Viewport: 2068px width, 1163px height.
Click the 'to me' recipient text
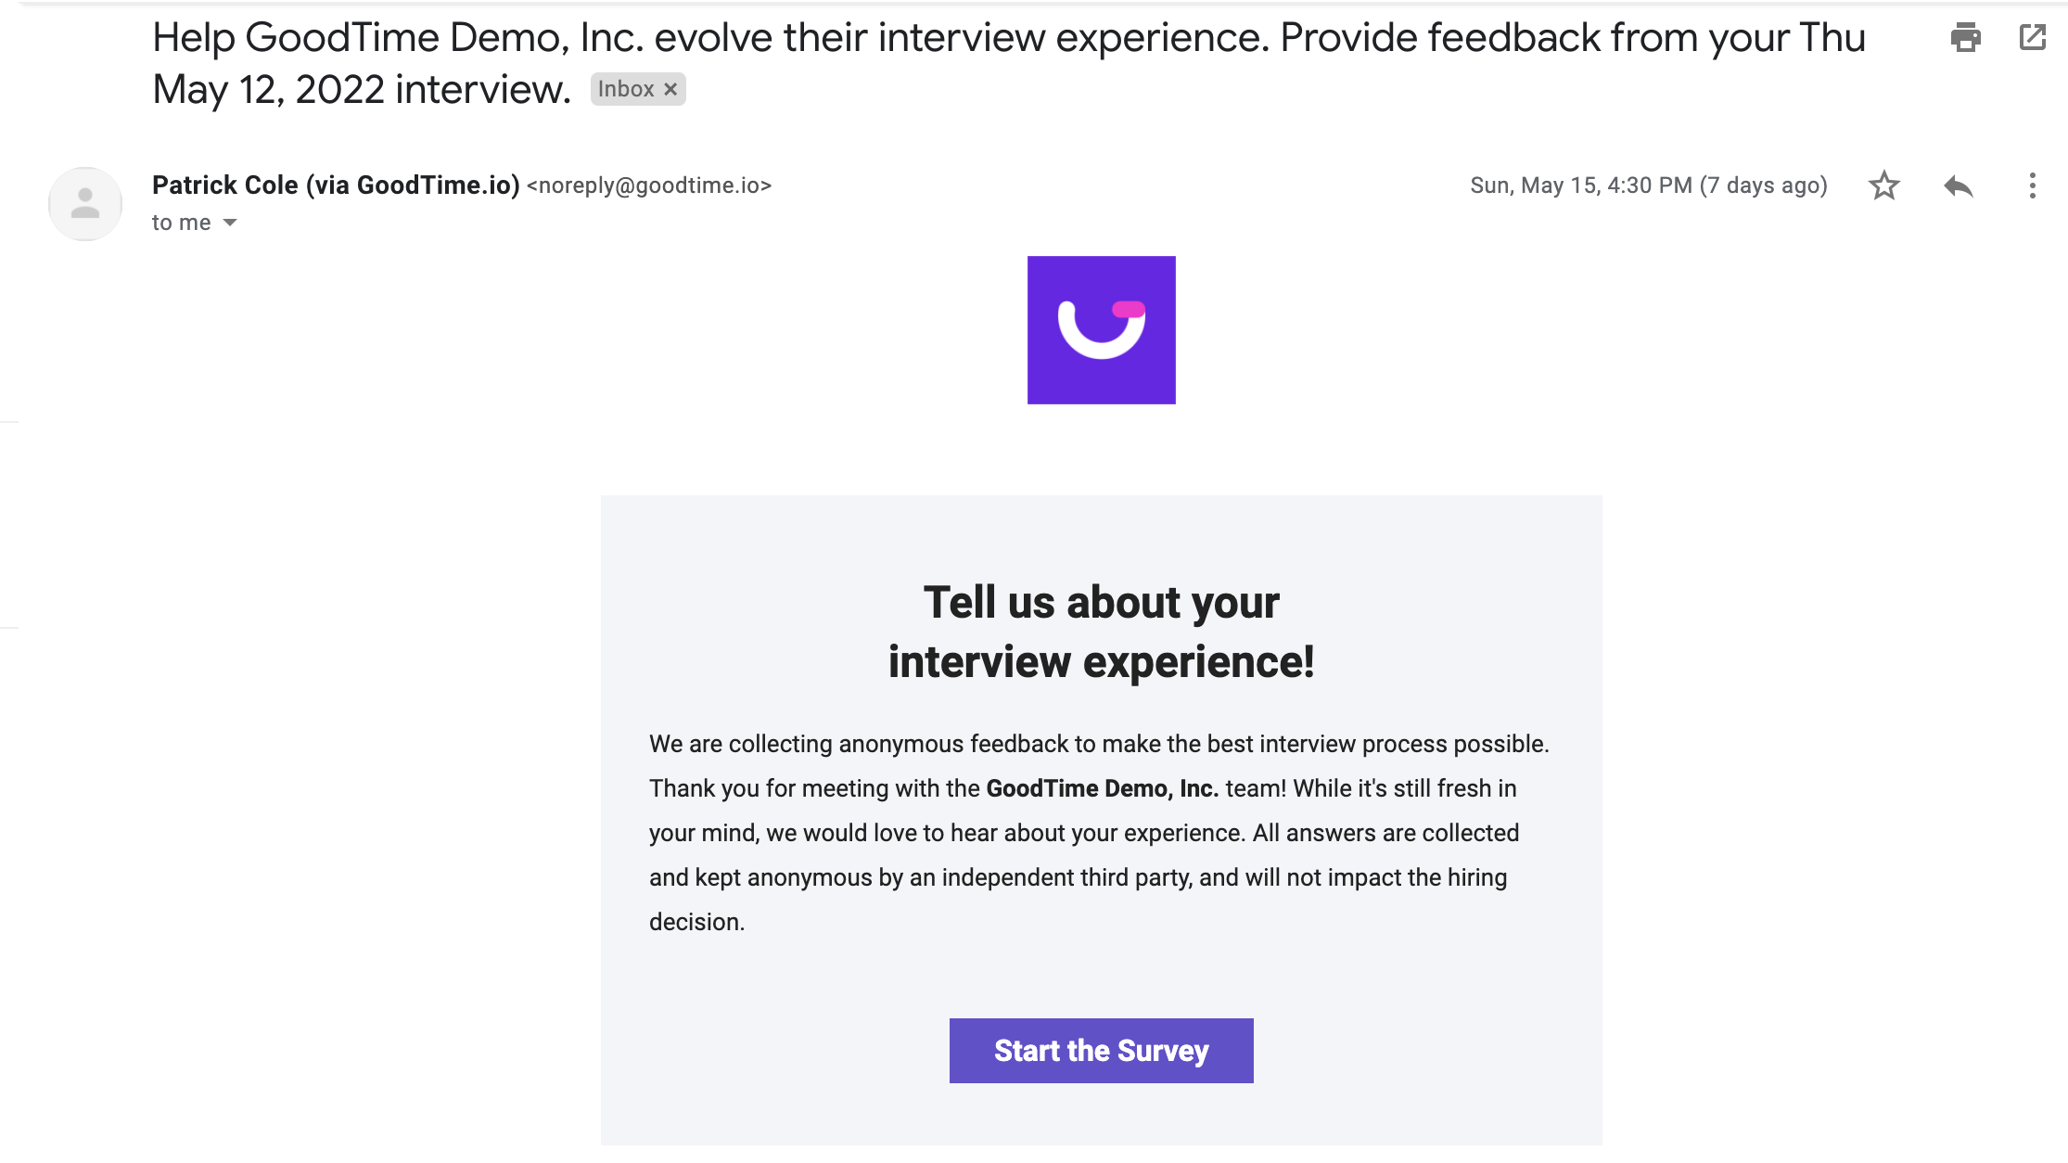click(x=182, y=223)
